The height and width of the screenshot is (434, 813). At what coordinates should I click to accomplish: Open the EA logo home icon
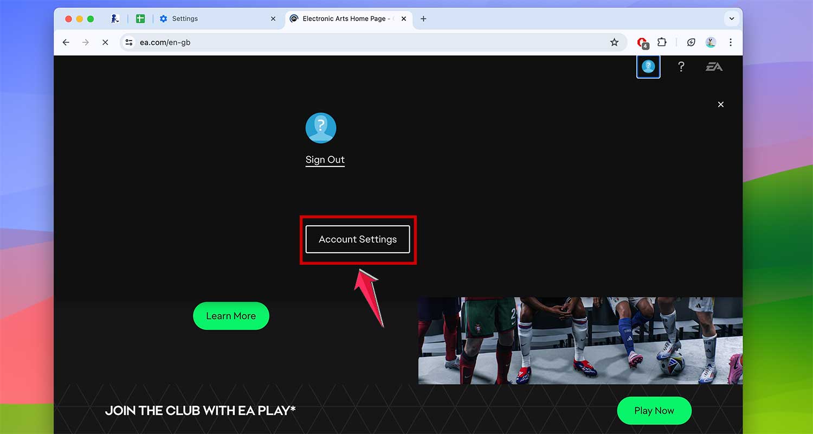coord(714,67)
